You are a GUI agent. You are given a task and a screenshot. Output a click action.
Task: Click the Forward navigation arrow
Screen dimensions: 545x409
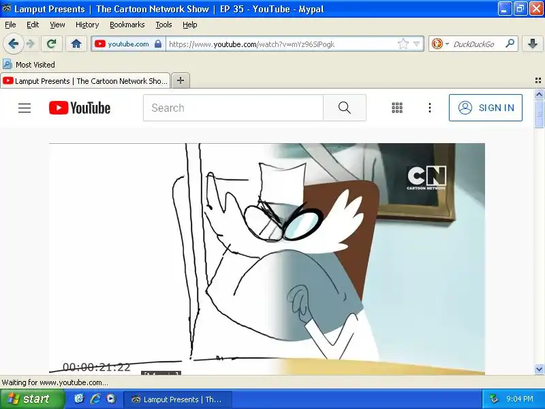pos(31,44)
